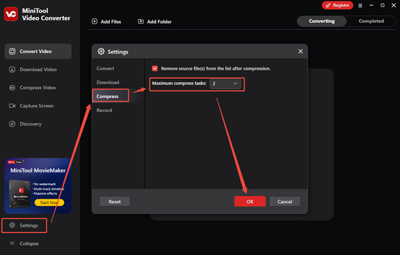Click the Convert Video sidebar icon
This screenshot has height=255, width=400.
[12, 51]
